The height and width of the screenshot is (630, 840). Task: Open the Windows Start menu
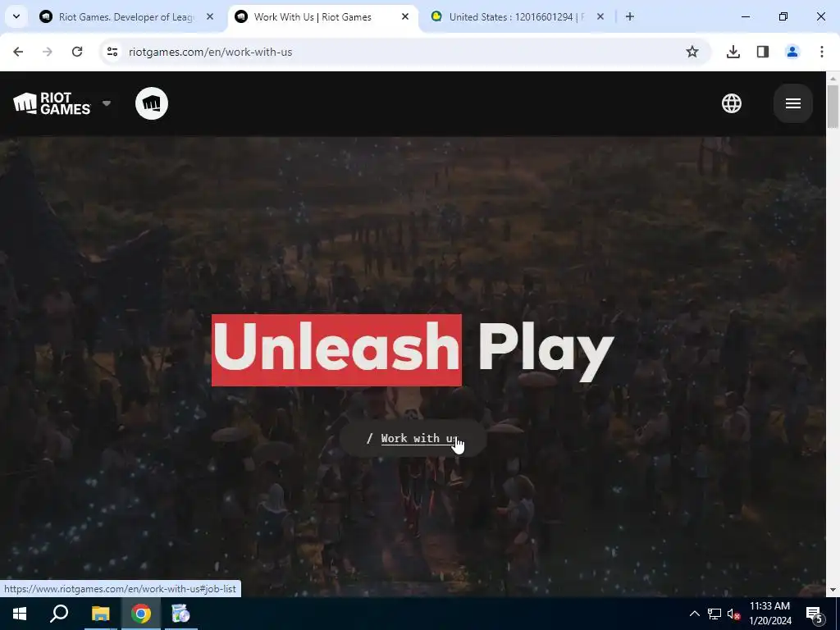point(20,614)
